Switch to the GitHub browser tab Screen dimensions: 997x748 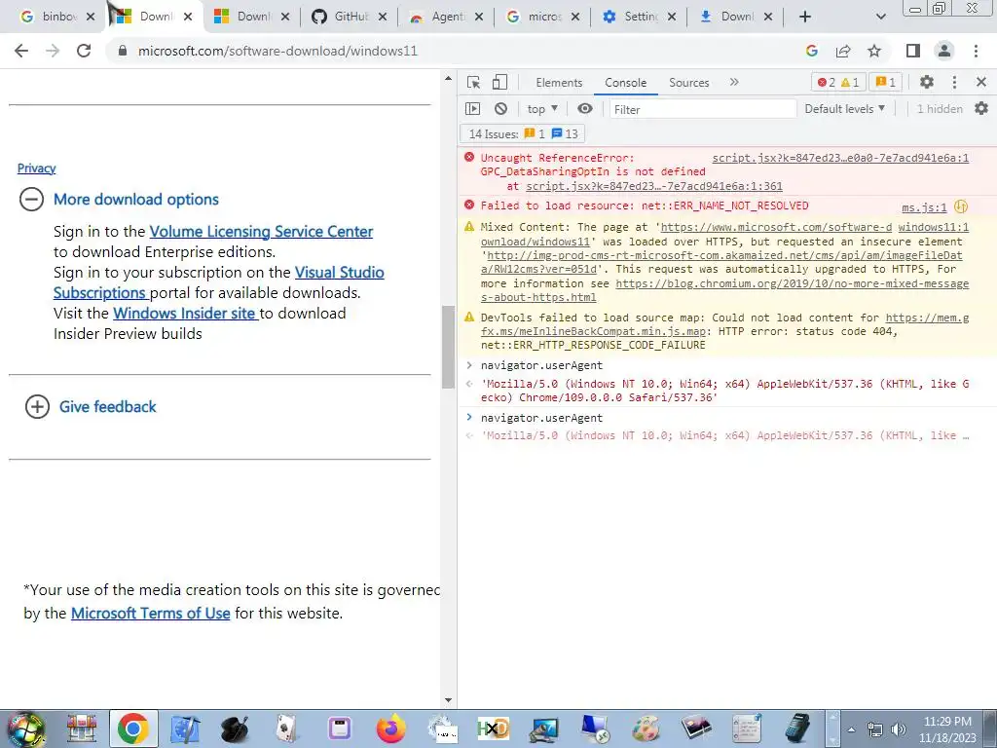[351, 17]
